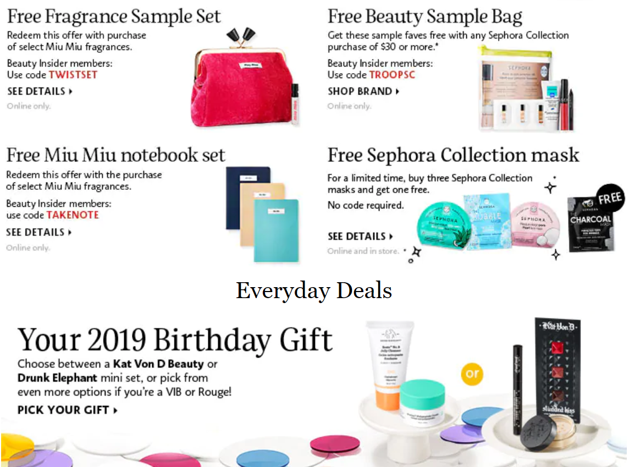Select the red Miu Miu pouch image

(x=243, y=81)
